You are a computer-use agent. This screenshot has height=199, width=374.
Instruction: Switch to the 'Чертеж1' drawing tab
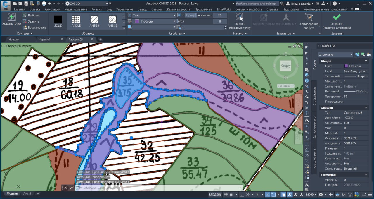[44, 39]
